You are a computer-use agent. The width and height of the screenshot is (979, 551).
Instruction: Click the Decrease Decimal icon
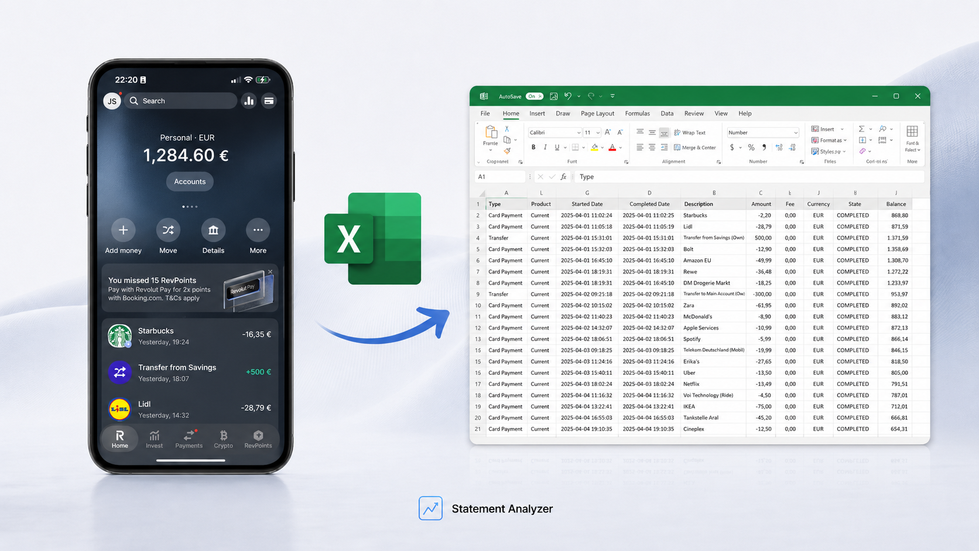[x=792, y=148]
